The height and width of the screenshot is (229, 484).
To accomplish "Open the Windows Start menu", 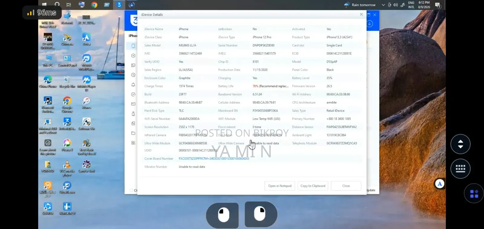I will [x=44, y=5].
